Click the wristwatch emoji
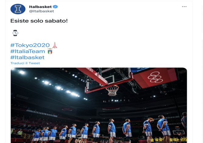 [15, 33]
